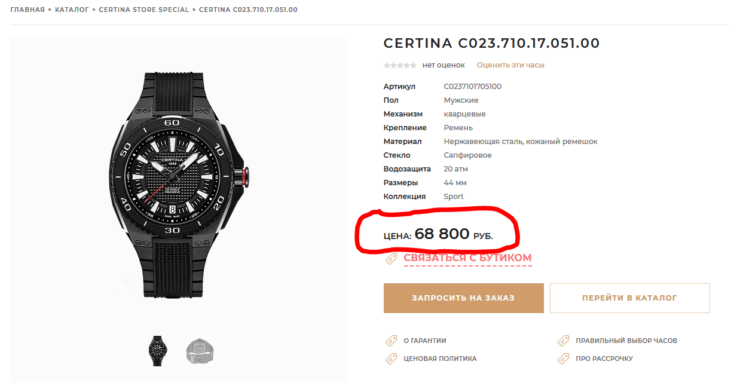Click the tag icon next to 'Про рассрочку'
Screen dimensions: 740x392
[x=563, y=359]
